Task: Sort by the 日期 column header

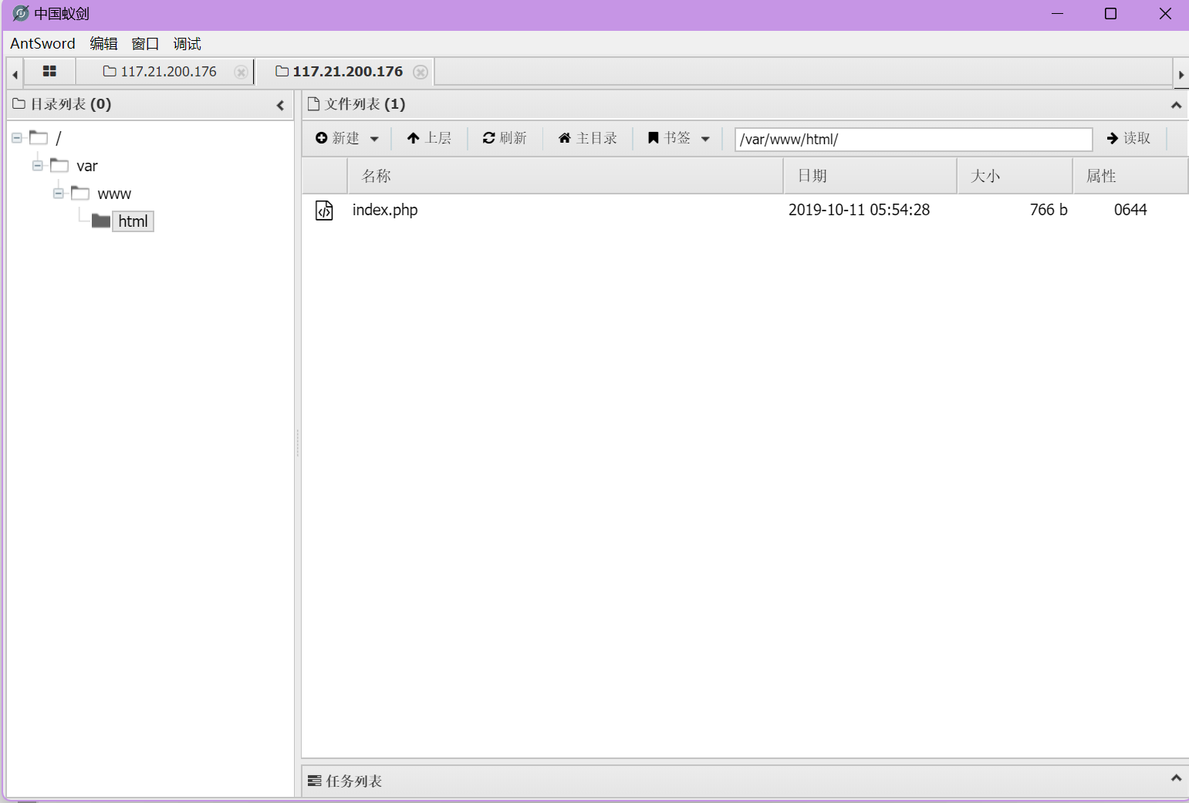Action: [870, 176]
